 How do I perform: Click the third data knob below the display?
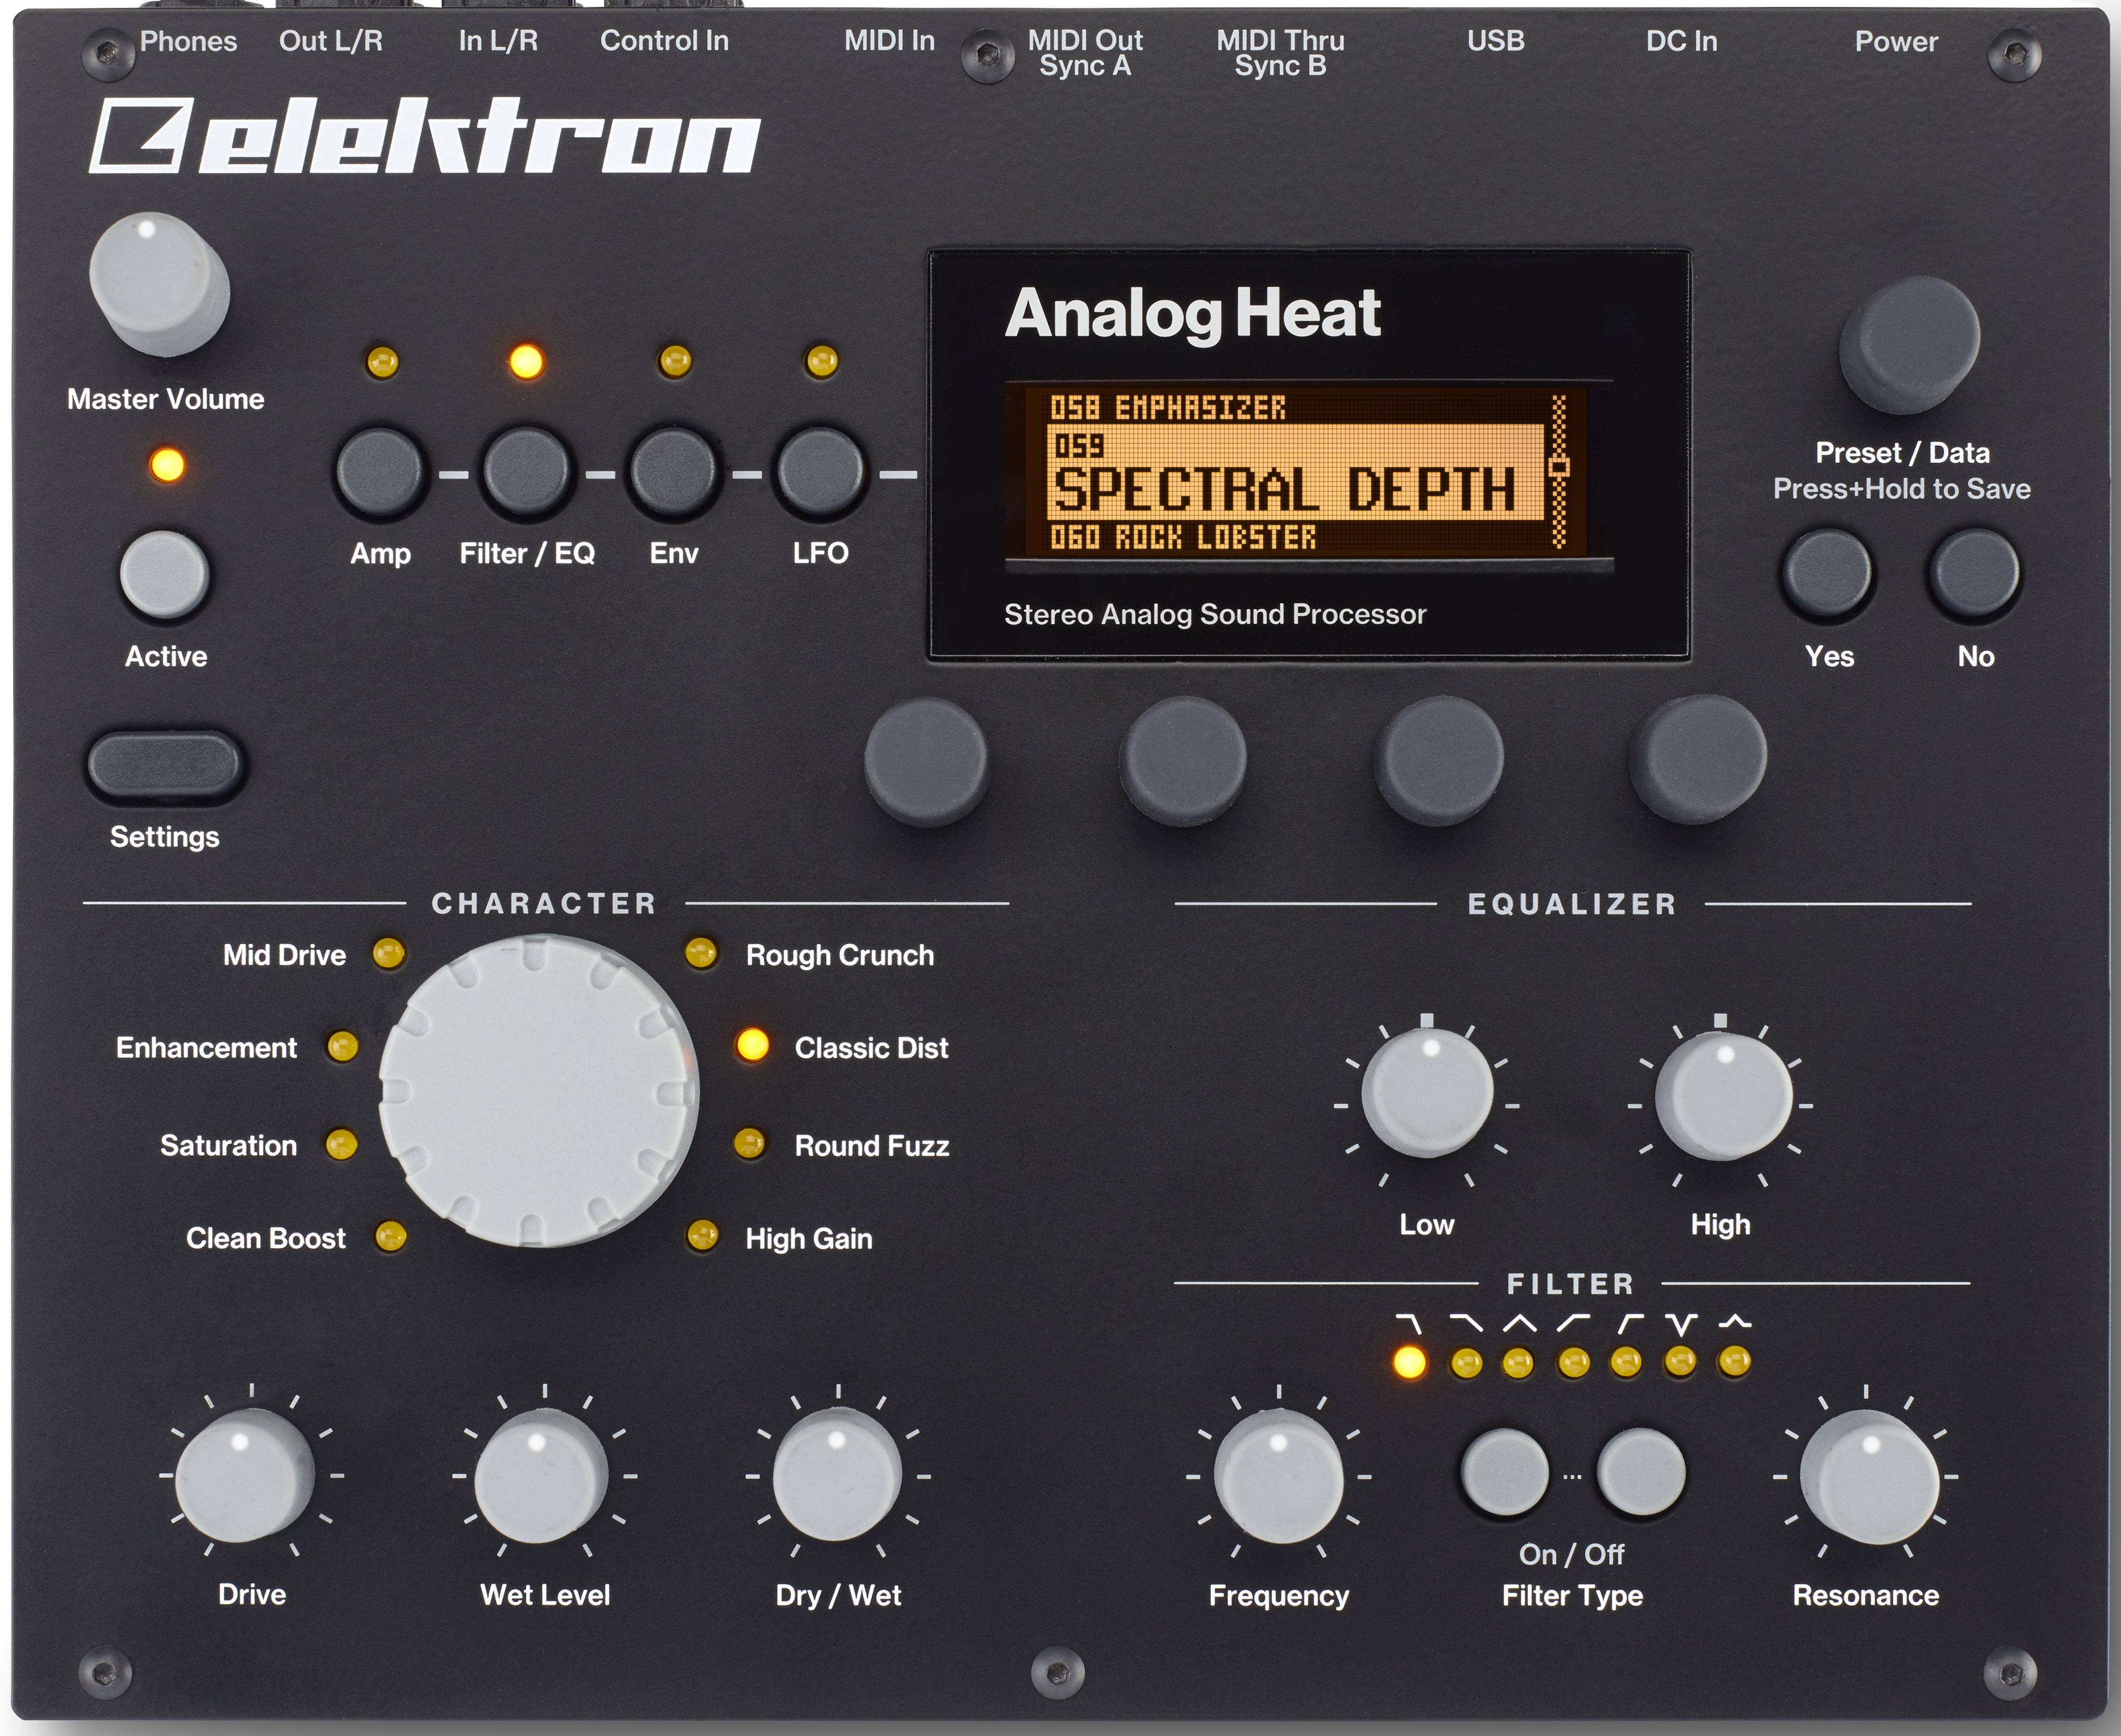click(x=1439, y=762)
